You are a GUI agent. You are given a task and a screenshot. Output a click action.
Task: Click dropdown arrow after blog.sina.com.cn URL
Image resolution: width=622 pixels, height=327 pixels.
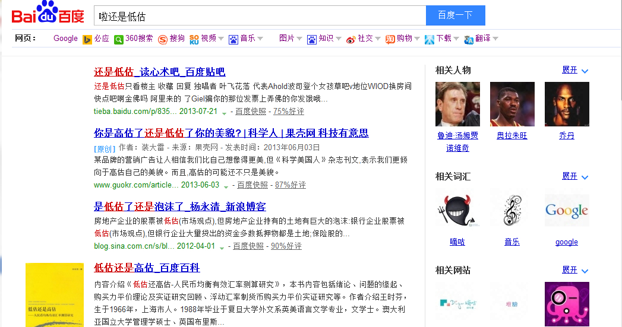click(x=222, y=248)
